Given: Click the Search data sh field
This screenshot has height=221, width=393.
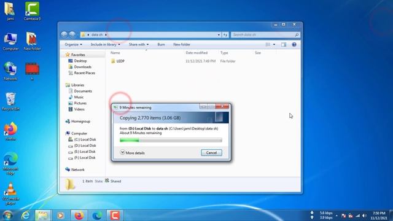Looking at the screenshot, I should pyautogui.click(x=265, y=34).
